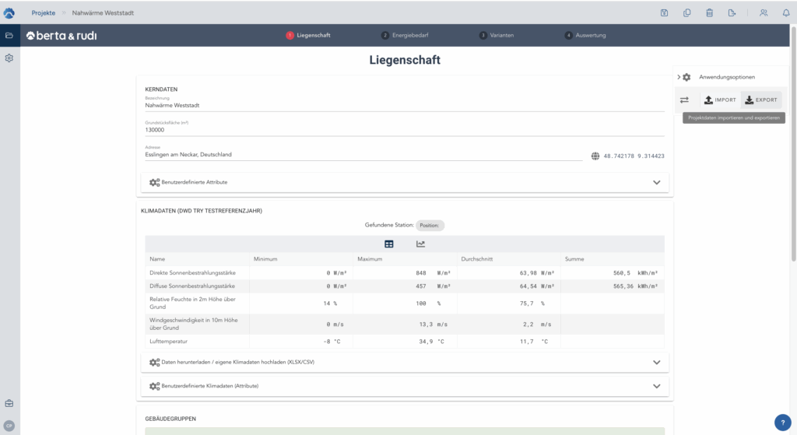Edit the Bezeichnung field Nahwärme Weststadt
797x435 pixels.
405,105
